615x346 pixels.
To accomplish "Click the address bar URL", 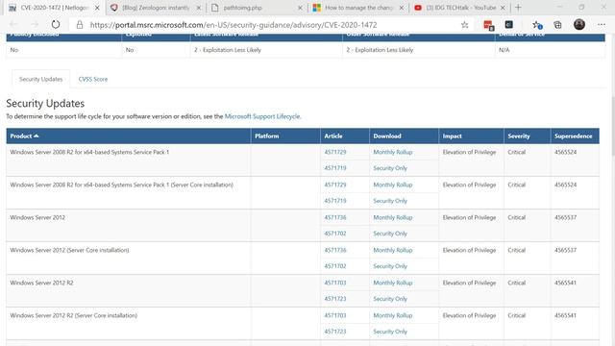I will [234, 25].
